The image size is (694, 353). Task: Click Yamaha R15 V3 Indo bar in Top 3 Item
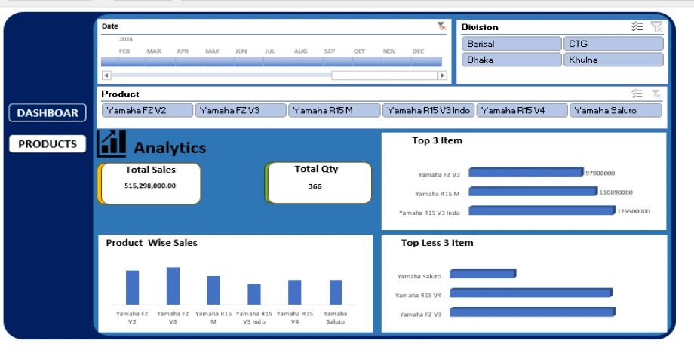pos(541,211)
